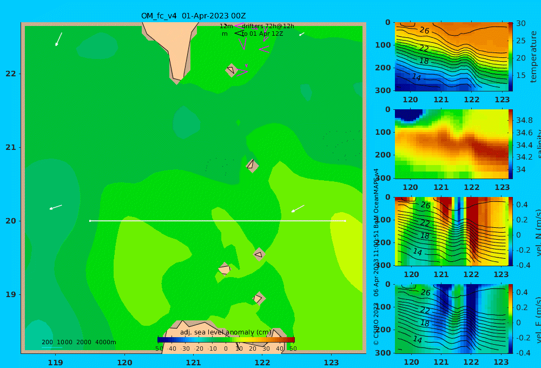Click the vel. E colorbar
Screen dimensions: 541x368
(x=511, y=319)
